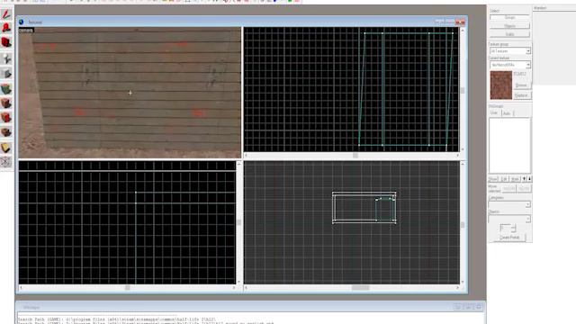Open the Texture group dropdown

[x=510, y=51]
